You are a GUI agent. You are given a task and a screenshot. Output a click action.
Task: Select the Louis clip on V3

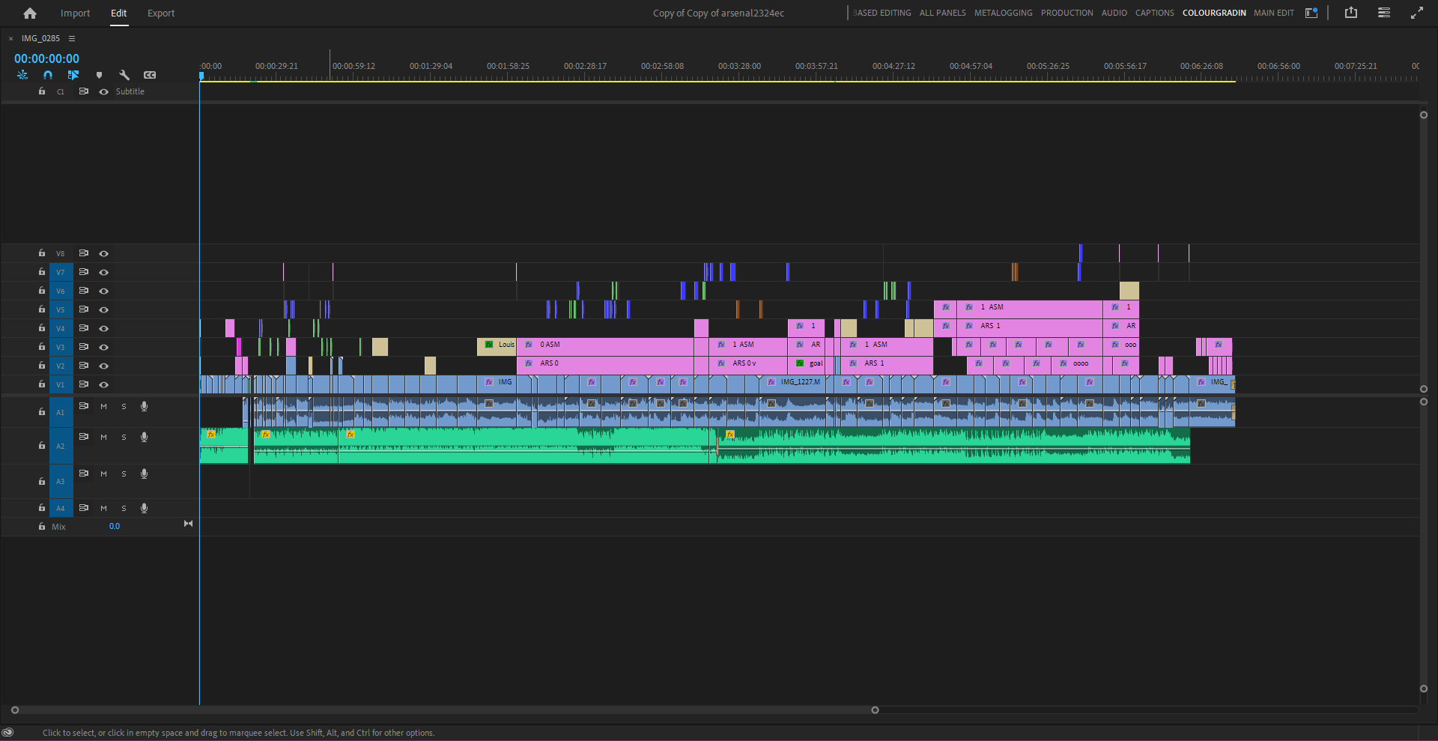[x=497, y=347]
